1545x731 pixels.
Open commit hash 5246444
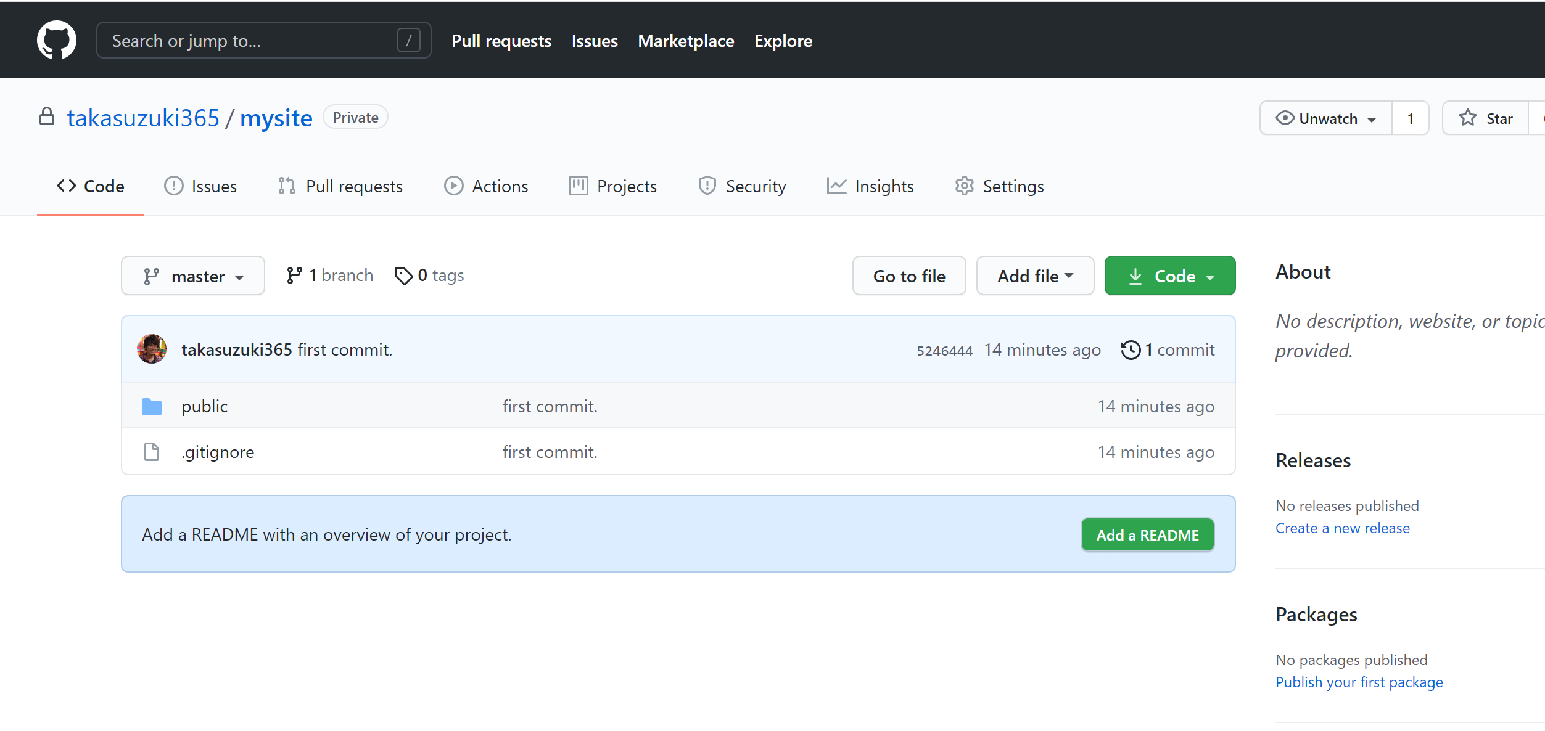tap(944, 351)
